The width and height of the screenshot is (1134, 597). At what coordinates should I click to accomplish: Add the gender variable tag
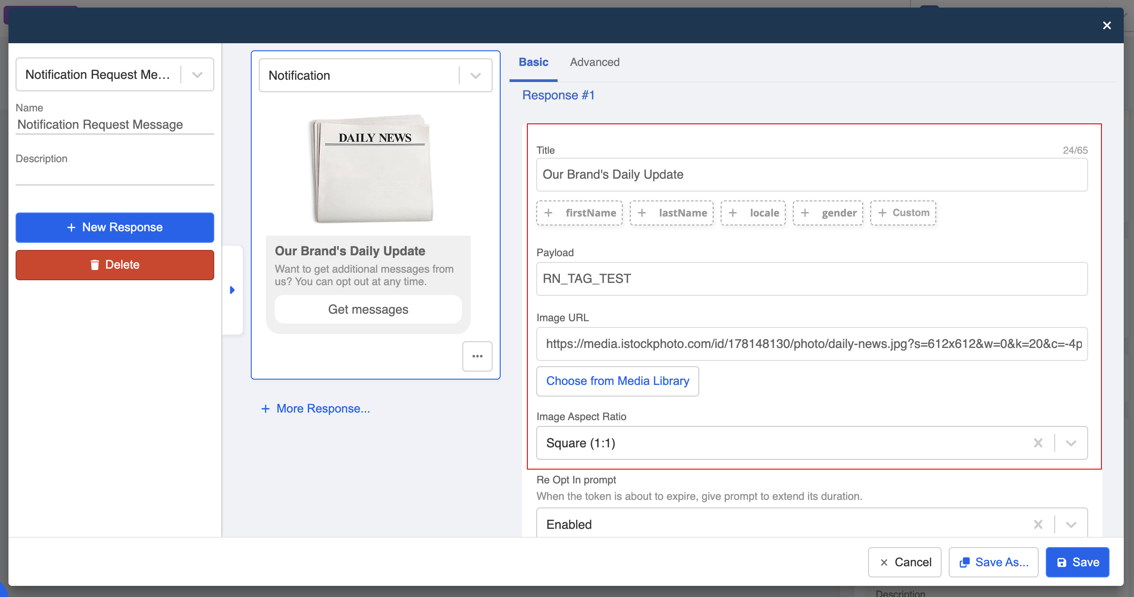828,213
